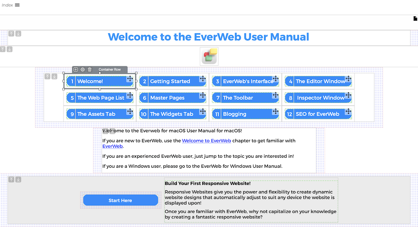Select the Welcome to the EverWeb User Manual heading
The image size is (418, 227).
[x=208, y=37]
